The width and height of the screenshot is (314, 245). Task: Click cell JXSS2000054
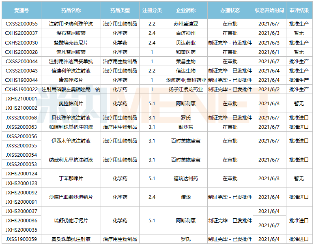coord(22,155)
